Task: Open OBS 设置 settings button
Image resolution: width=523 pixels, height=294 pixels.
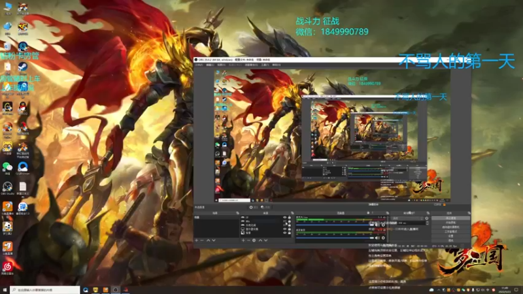Action: click(x=450, y=236)
